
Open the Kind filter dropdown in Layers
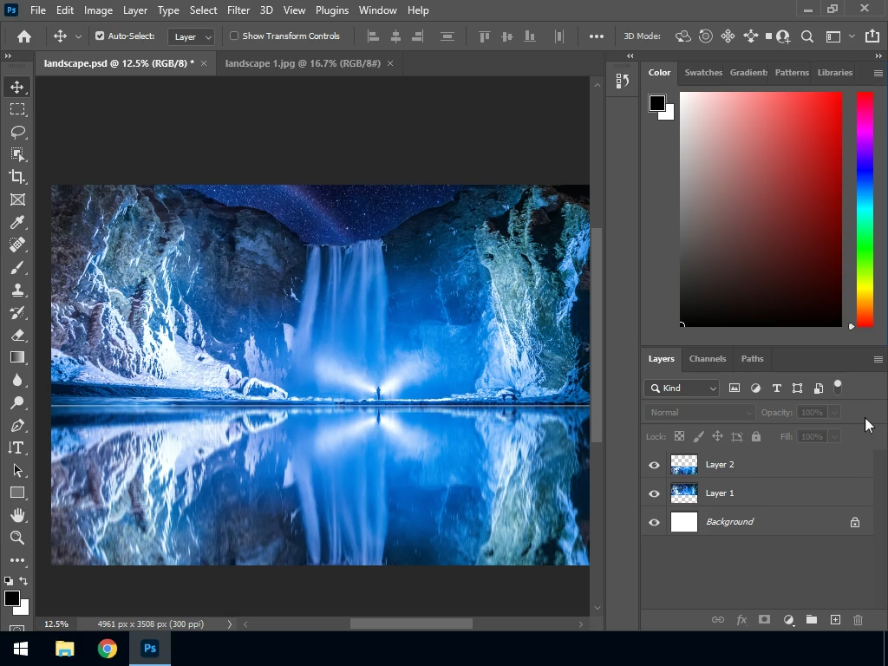tap(682, 388)
